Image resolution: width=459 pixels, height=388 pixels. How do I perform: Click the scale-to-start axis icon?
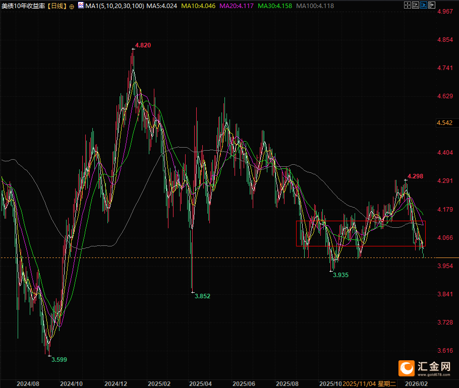pos(417,6)
